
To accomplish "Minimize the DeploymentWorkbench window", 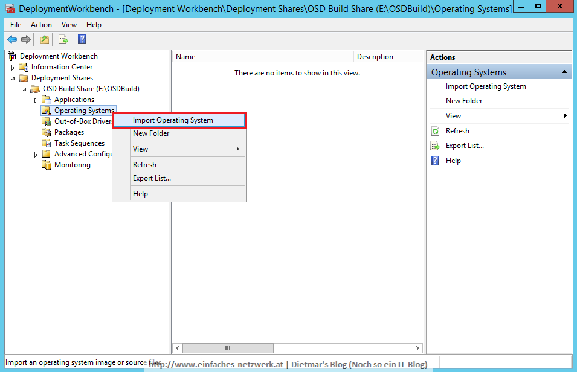I will [x=521, y=6].
